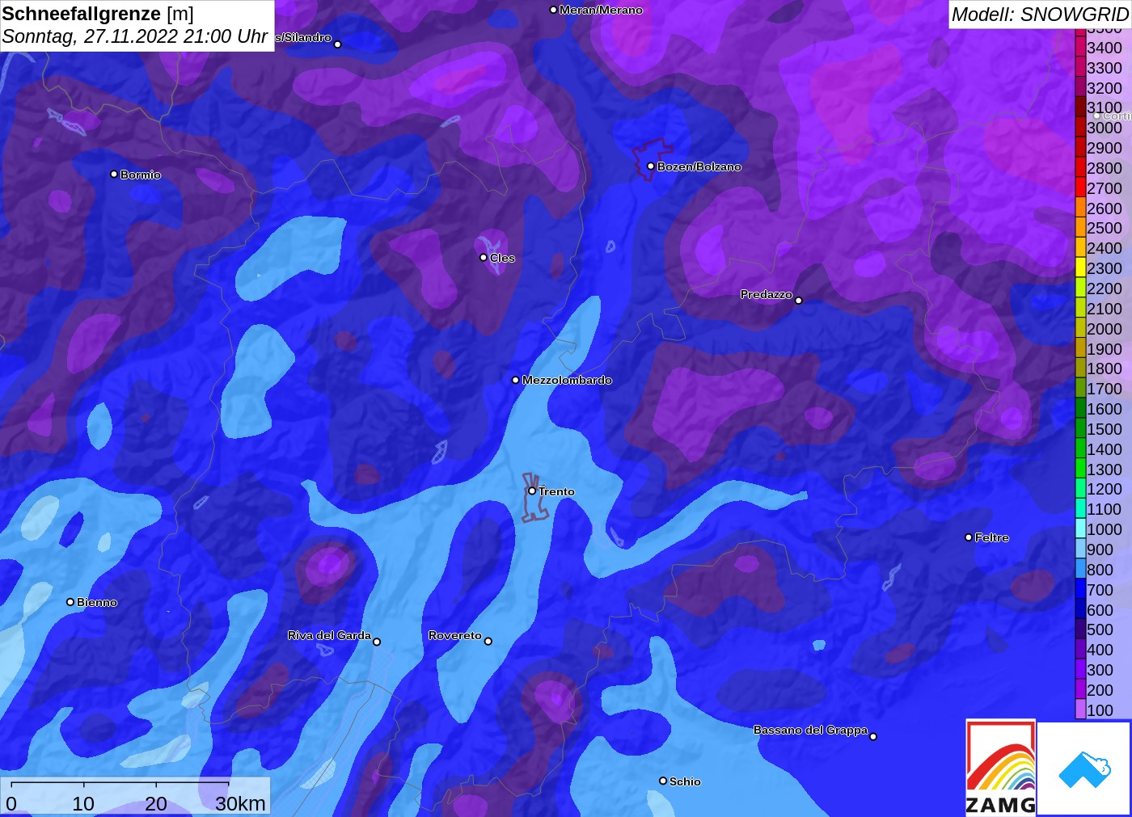1132x817 pixels.
Task: Click the 100 purple legend swatch
Action: coord(1080,710)
